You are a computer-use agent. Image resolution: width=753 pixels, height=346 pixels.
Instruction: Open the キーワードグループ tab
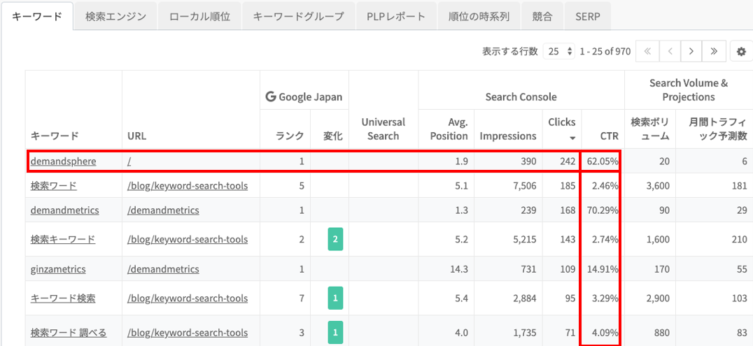click(x=299, y=16)
